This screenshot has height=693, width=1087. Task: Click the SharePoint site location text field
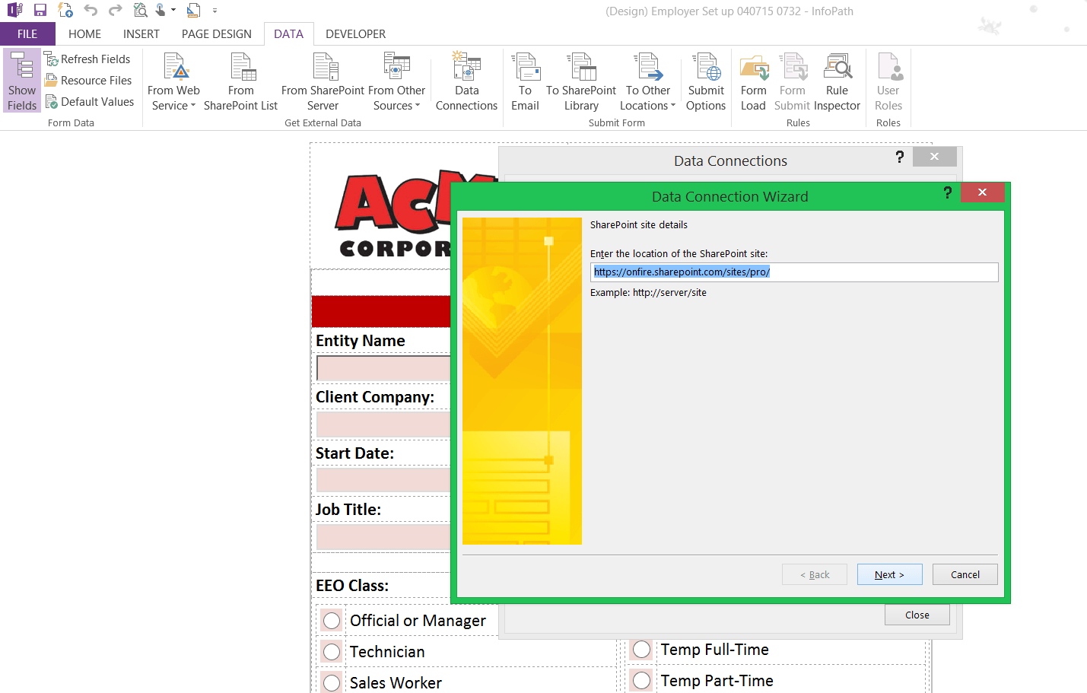tap(793, 272)
